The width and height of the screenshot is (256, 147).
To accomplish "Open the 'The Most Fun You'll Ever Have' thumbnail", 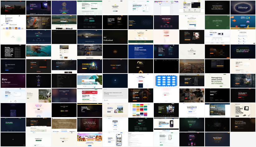I will pos(90,125).
